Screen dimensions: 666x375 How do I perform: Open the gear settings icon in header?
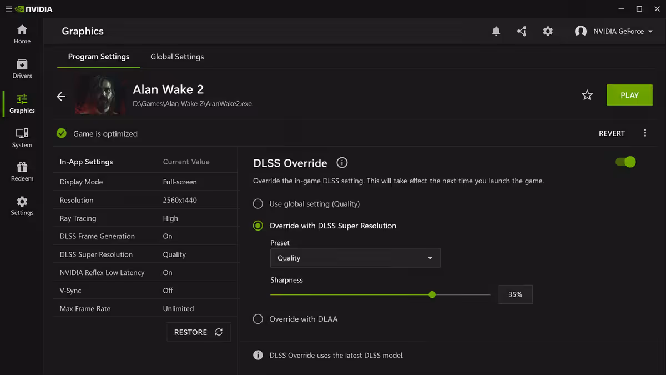pyautogui.click(x=548, y=32)
